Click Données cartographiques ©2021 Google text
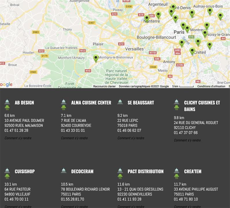The width and height of the screenshot is (230, 208). coord(144,87)
